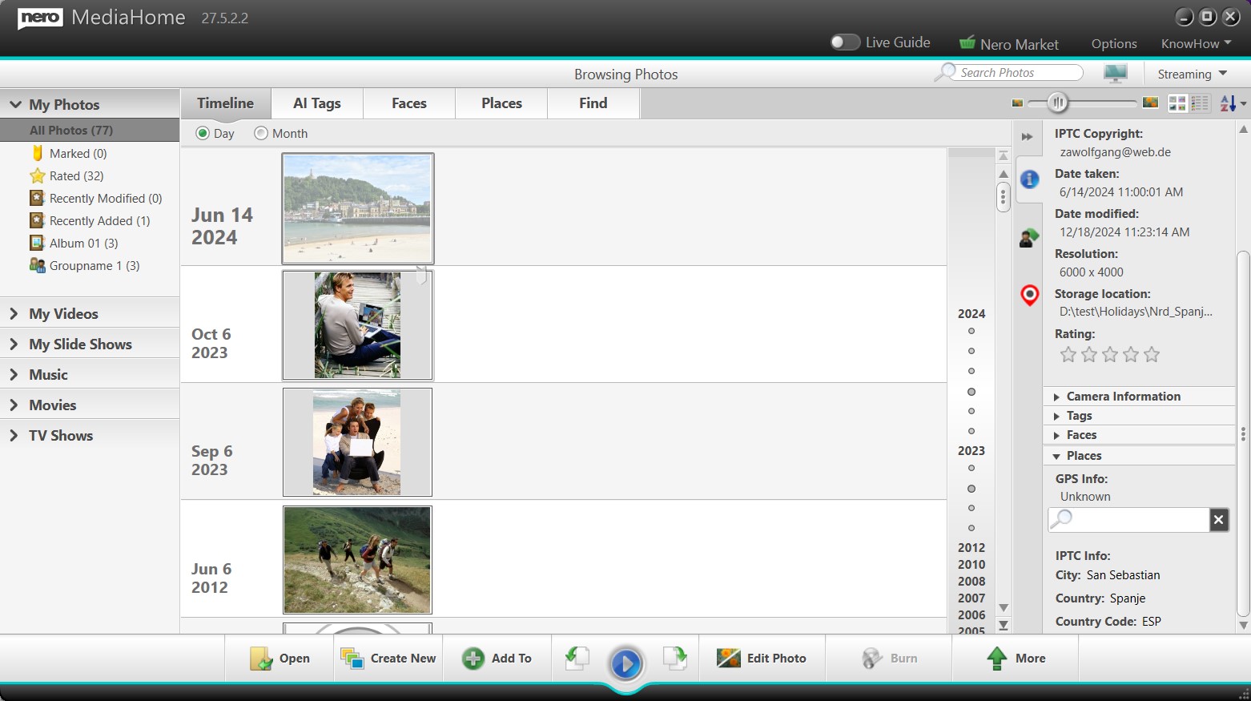Screen dimensions: 1251x701
Task: Clear the GPS search with X
Action: click(x=1218, y=520)
